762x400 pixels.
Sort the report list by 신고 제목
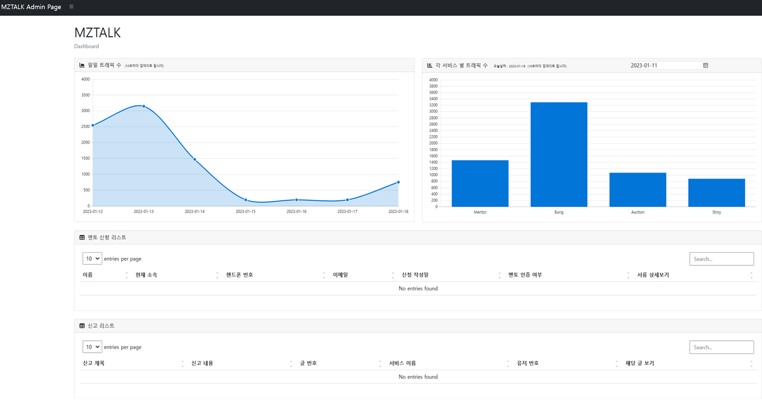(133, 363)
